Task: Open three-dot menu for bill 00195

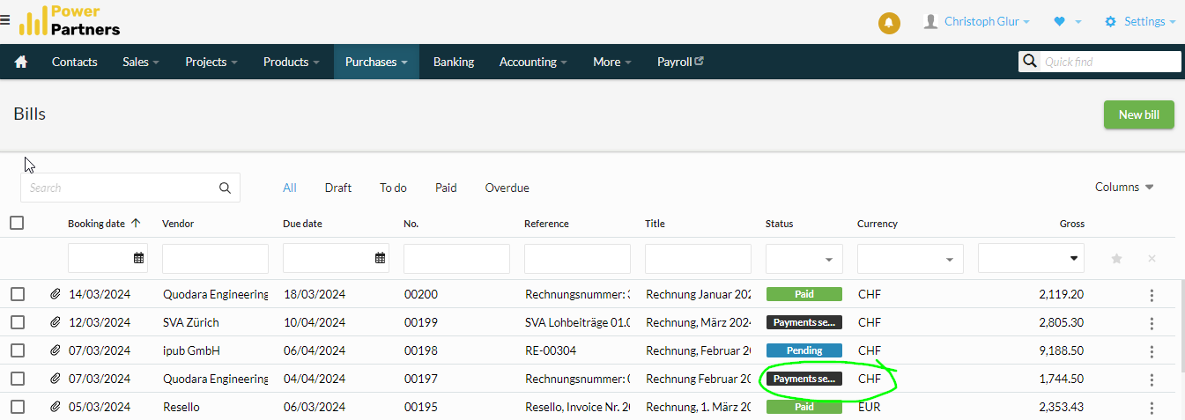Action: (x=1152, y=408)
